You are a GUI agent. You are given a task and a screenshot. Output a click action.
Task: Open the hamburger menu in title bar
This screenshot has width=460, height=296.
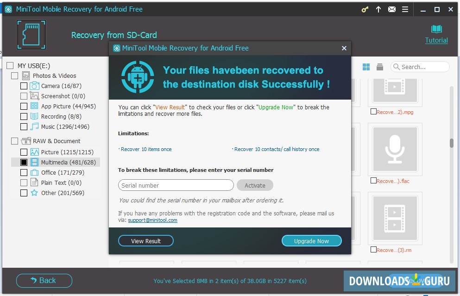[405, 9]
